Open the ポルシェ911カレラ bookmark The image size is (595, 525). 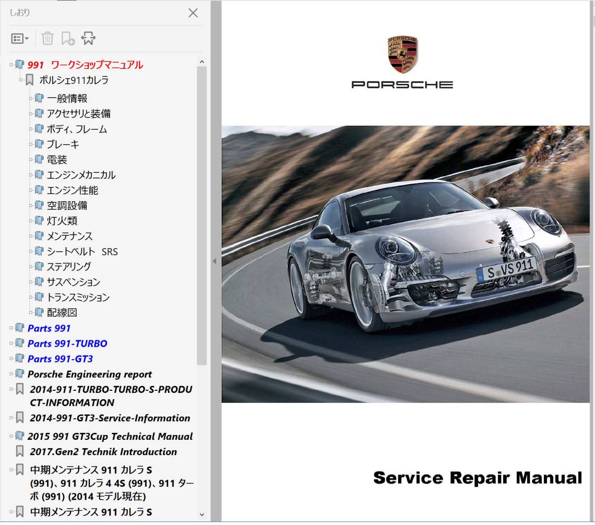(x=74, y=80)
